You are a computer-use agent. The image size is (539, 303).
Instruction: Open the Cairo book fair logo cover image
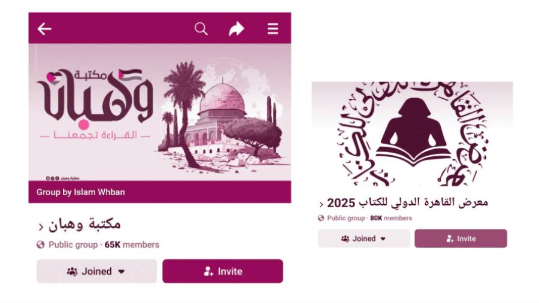pos(412,134)
